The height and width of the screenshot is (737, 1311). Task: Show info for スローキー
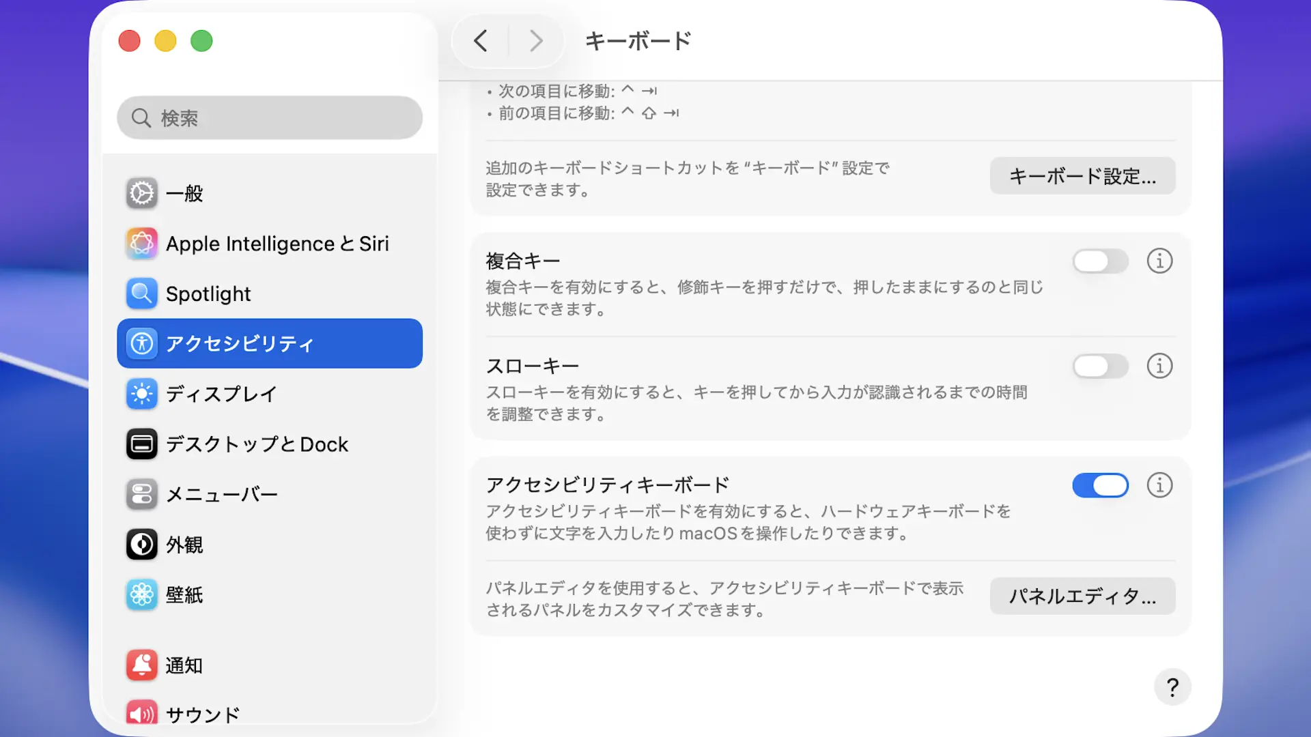pyautogui.click(x=1159, y=366)
